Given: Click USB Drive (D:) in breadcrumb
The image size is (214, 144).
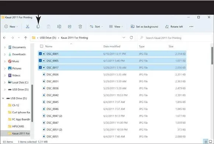Looking at the screenshot, I should point(48,38).
